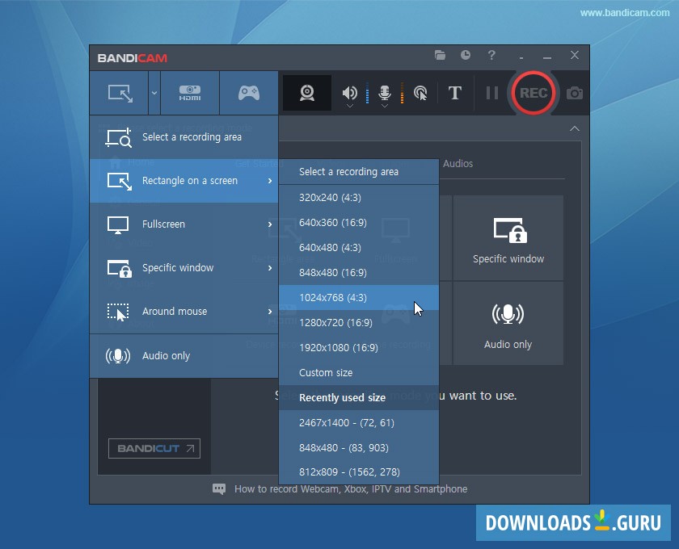
Task: Toggle microphone recording on or off
Action: point(385,91)
